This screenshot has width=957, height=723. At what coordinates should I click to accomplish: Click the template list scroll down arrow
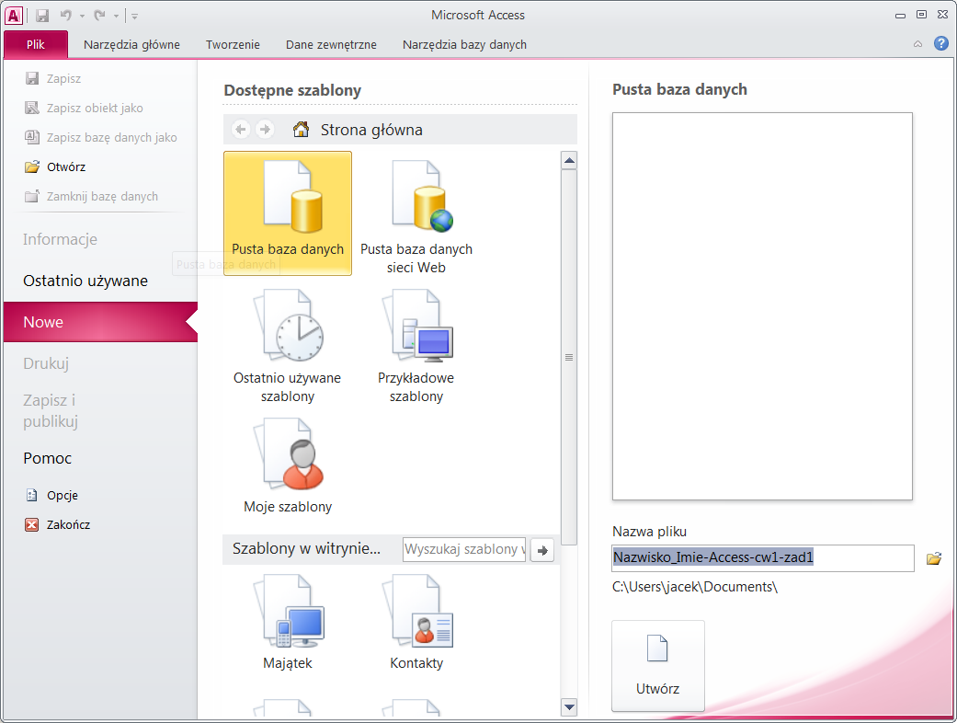(569, 707)
